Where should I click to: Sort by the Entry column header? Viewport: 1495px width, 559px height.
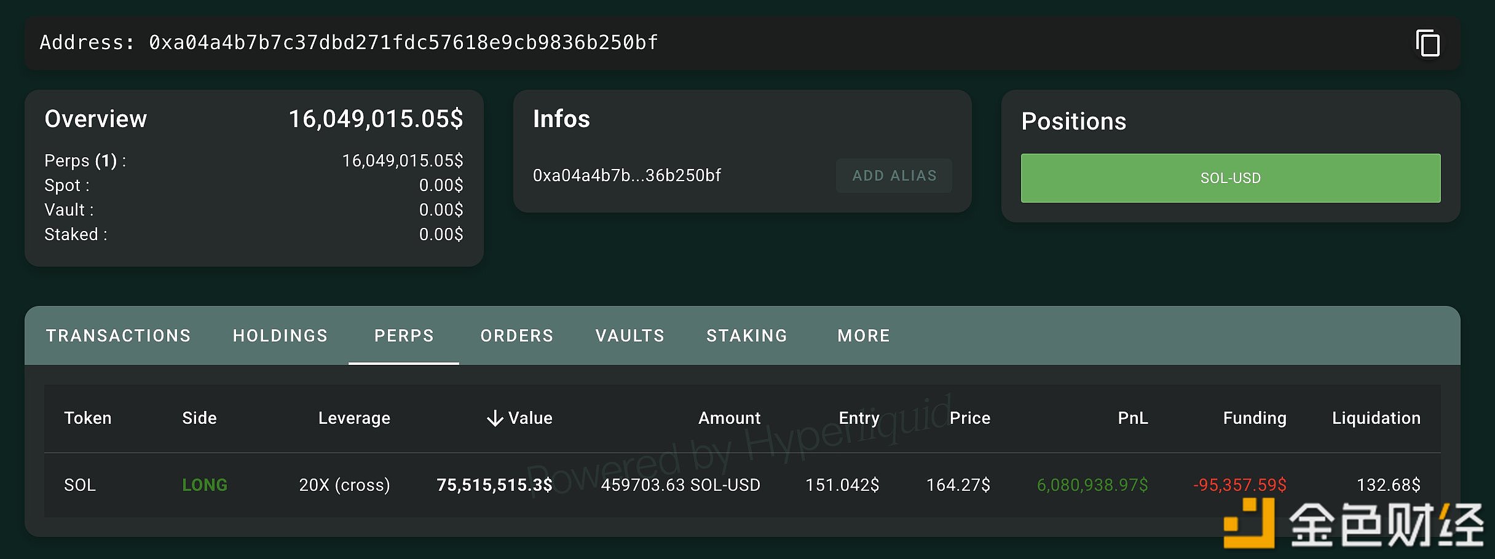tap(859, 418)
